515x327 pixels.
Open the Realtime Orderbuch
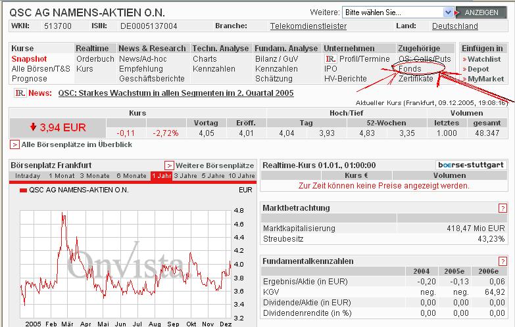pyautogui.click(x=95, y=59)
